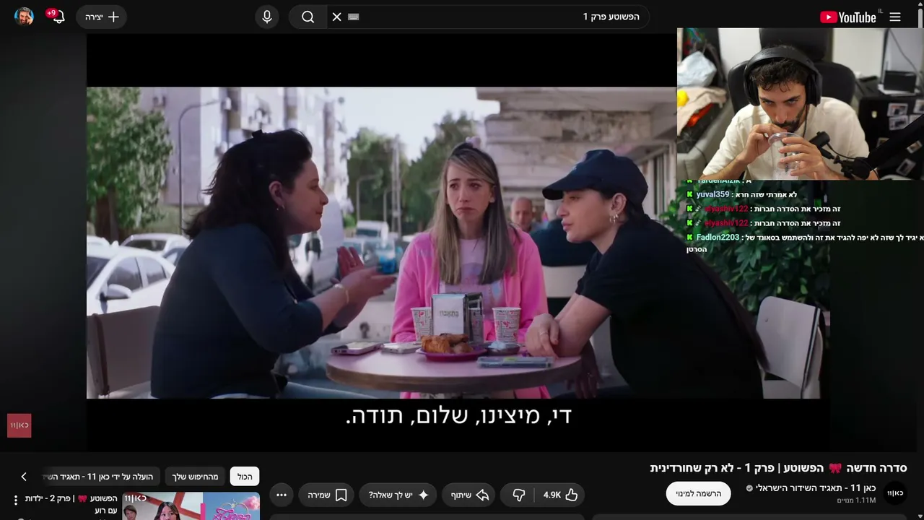Open the הפשוטע | פרק 2 video title
The image size is (924, 520).
click(x=71, y=504)
